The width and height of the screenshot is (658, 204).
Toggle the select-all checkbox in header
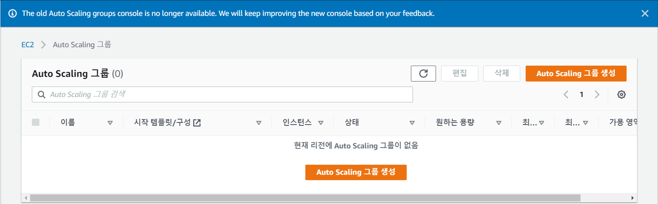[x=36, y=122]
